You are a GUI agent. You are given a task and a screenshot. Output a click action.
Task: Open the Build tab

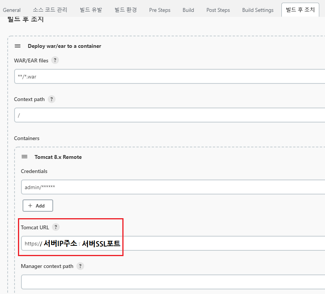tap(188, 10)
